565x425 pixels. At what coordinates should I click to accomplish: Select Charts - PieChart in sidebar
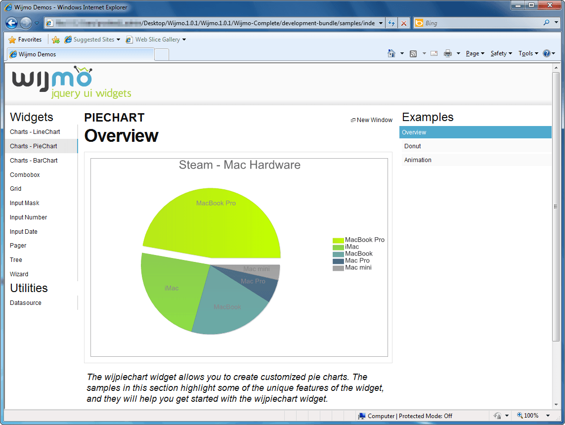tap(42, 146)
